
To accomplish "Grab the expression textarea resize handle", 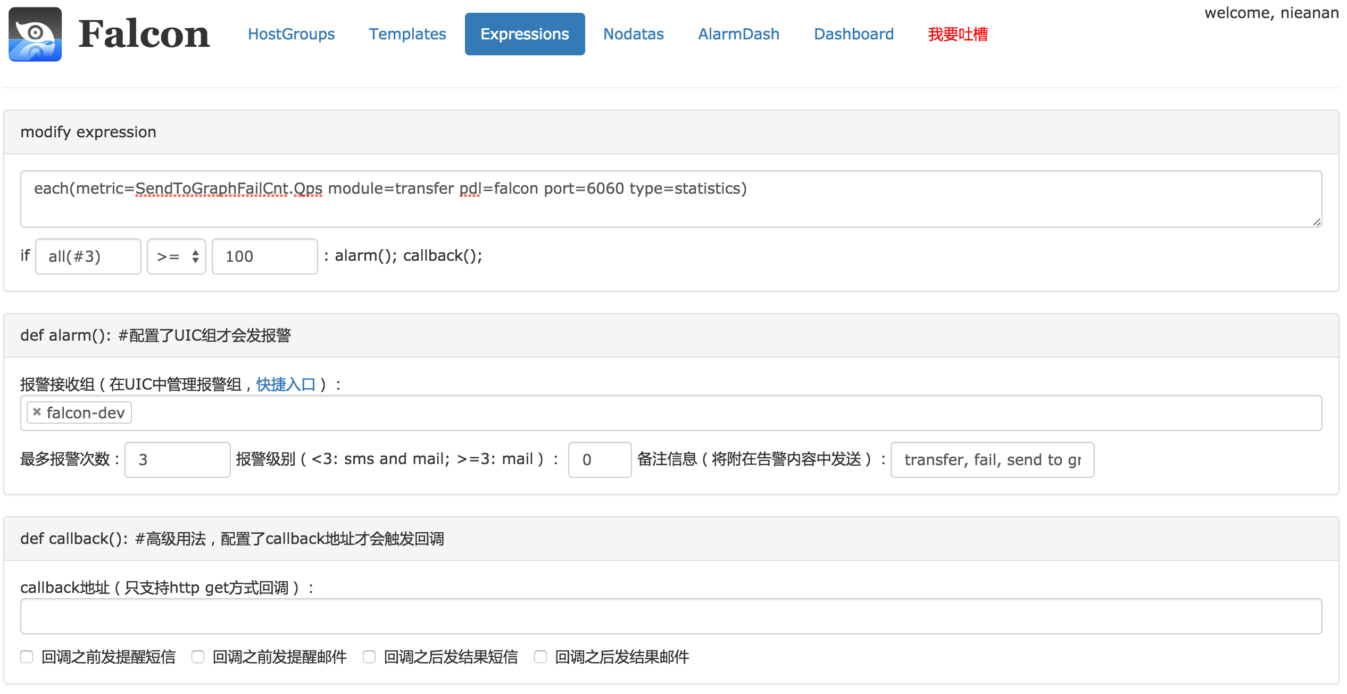I will coord(1316,222).
